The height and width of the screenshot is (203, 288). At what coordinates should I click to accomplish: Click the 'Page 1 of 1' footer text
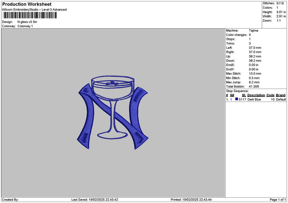(x=278, y=200)
